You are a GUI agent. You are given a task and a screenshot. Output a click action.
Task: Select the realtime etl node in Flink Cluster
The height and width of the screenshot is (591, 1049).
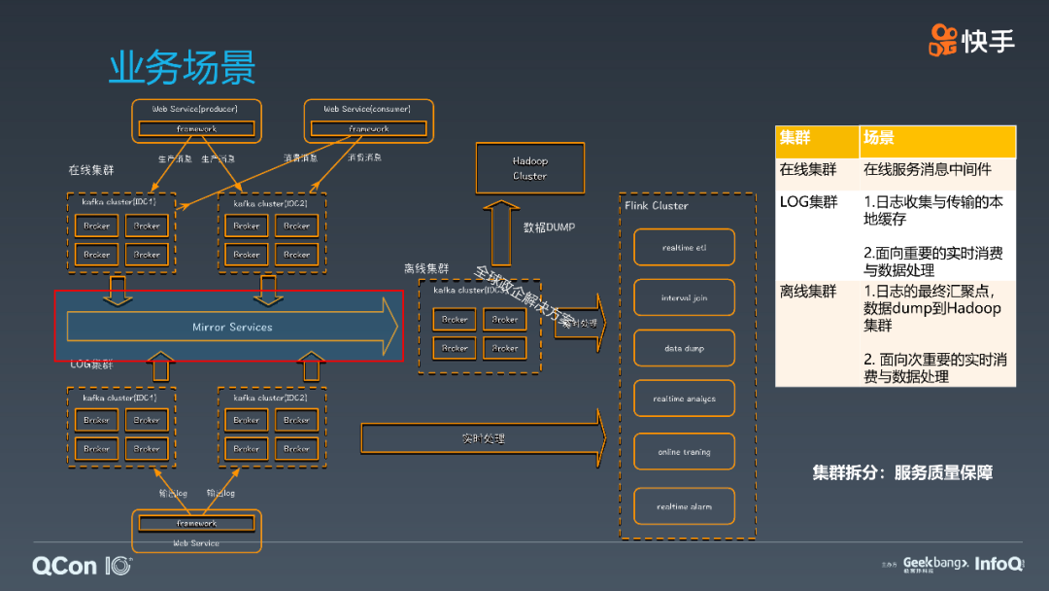(684, 247)
